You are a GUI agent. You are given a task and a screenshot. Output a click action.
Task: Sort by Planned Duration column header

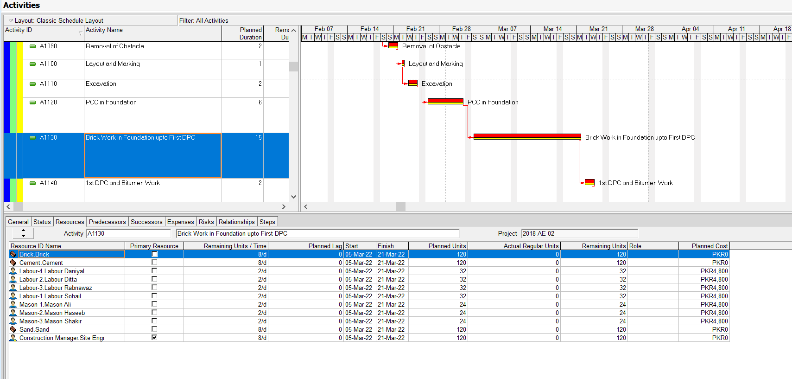tap(242, 33)
